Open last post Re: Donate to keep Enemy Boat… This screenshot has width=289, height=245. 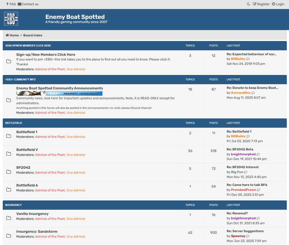pyautogui.click(x=252, y=88)
